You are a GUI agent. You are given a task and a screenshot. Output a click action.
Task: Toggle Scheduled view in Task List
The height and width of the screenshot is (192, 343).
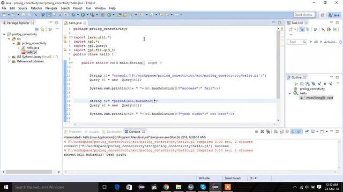[x=308, y=29]
